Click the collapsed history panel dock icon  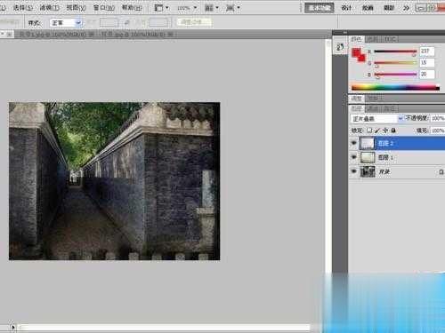coord(340,47)
